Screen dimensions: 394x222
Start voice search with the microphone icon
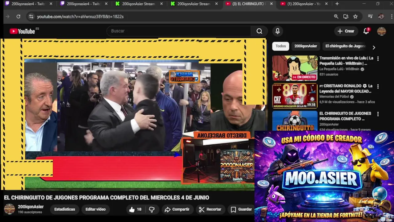(x=278, y=31)
